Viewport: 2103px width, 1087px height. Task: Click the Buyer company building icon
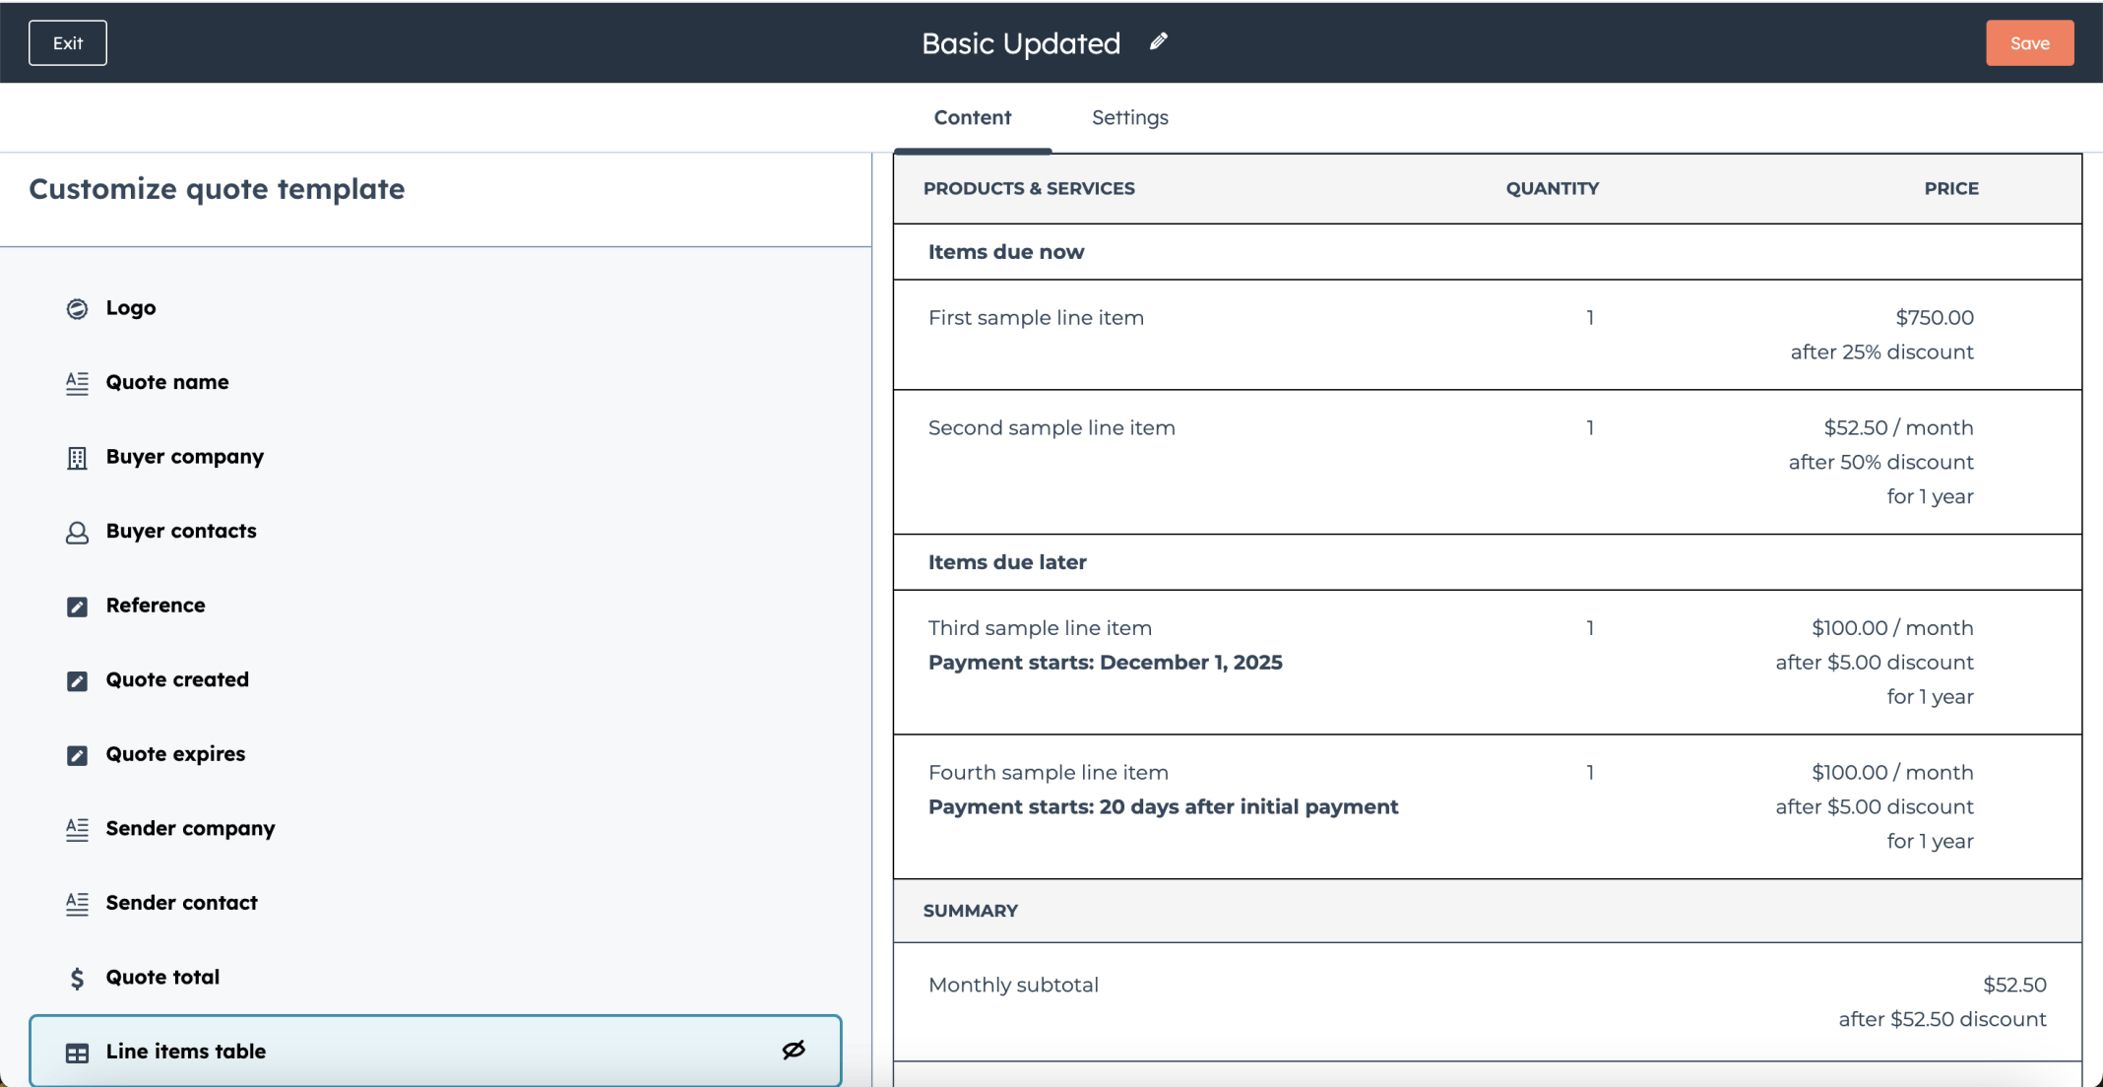click(77, 458)
